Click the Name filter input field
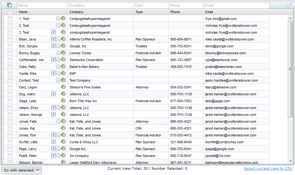 point(42,5)
